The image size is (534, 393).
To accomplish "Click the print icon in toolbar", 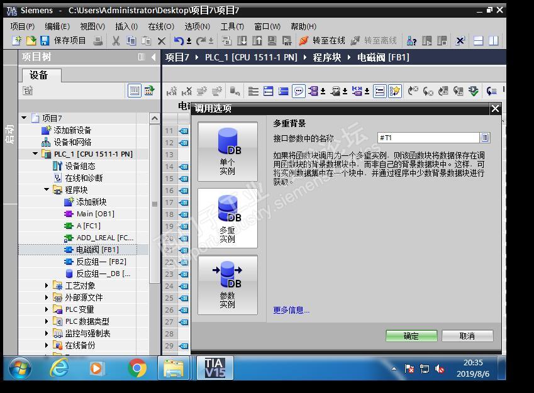I will click(x=98, y=41).
